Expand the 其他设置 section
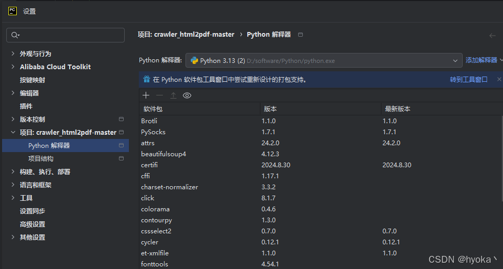 13,237
